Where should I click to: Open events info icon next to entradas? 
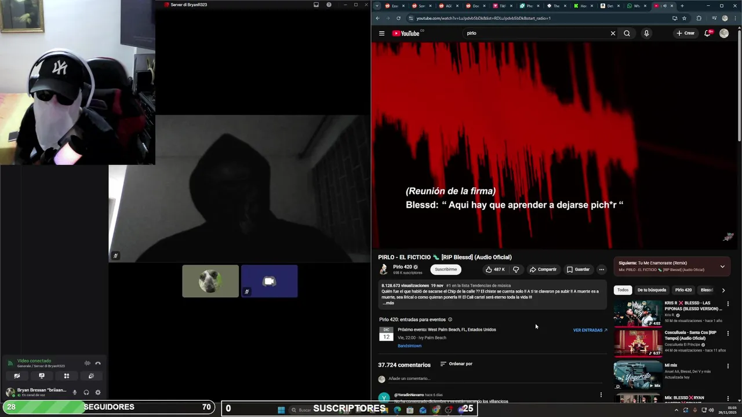pos(450,320)
